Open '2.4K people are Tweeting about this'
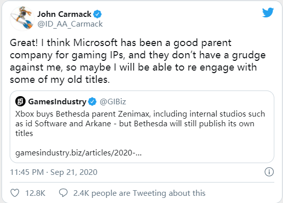 139,193
